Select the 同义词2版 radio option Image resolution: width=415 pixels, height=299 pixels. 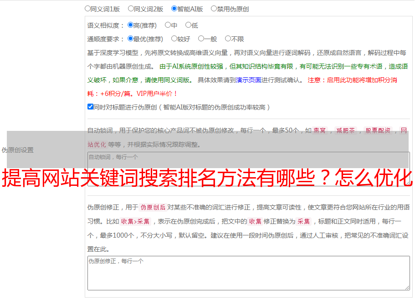(131, 9)
